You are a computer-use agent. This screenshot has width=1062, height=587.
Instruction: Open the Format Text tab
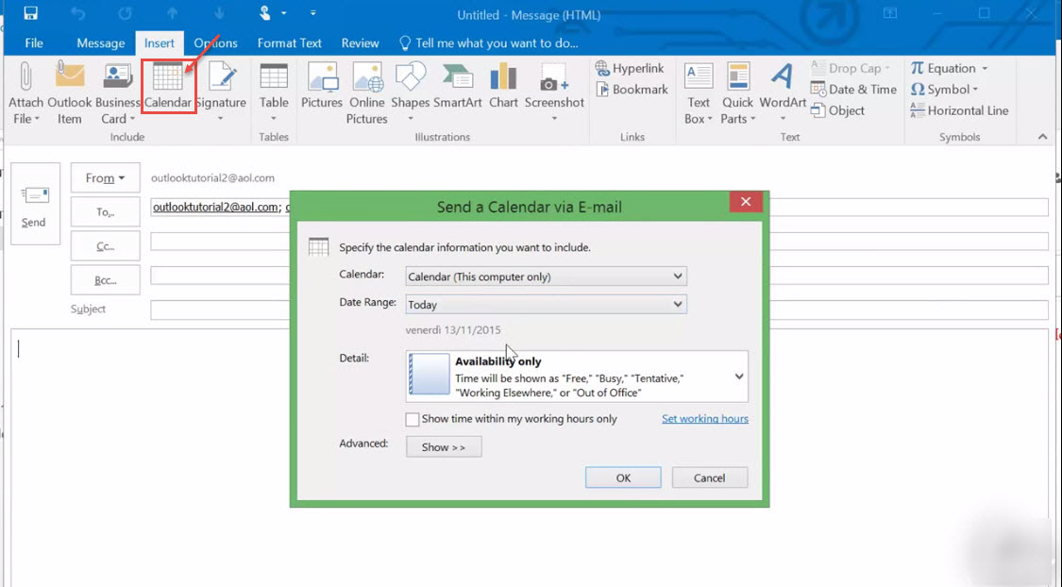289,42
